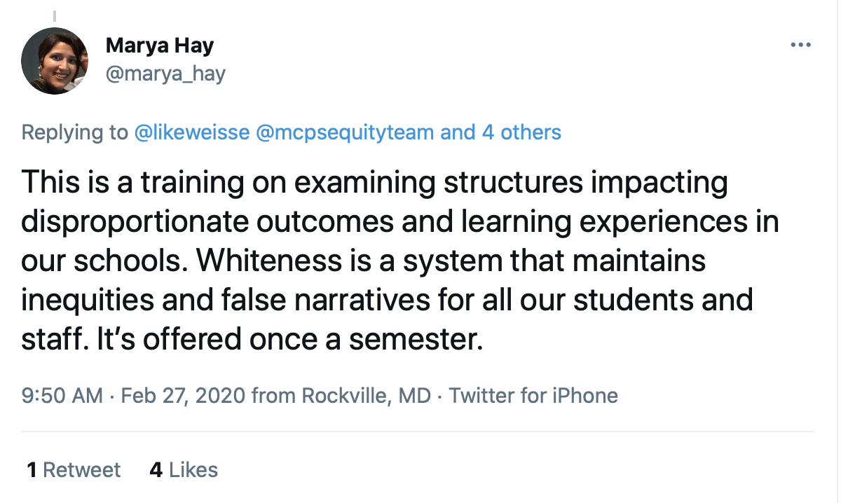Image resolution: width=841 pixels, height=503 pixels.
Task: Click Marya Hay's profile avatar photo
Action: (55, 62)
